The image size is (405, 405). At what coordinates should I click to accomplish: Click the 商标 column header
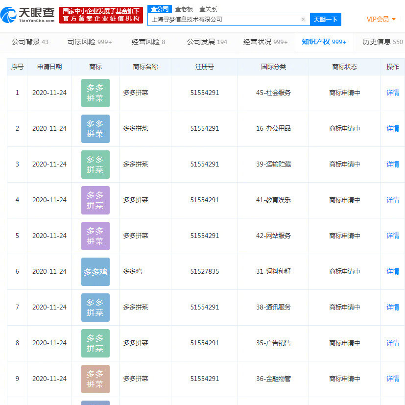(x=95, y=67)
